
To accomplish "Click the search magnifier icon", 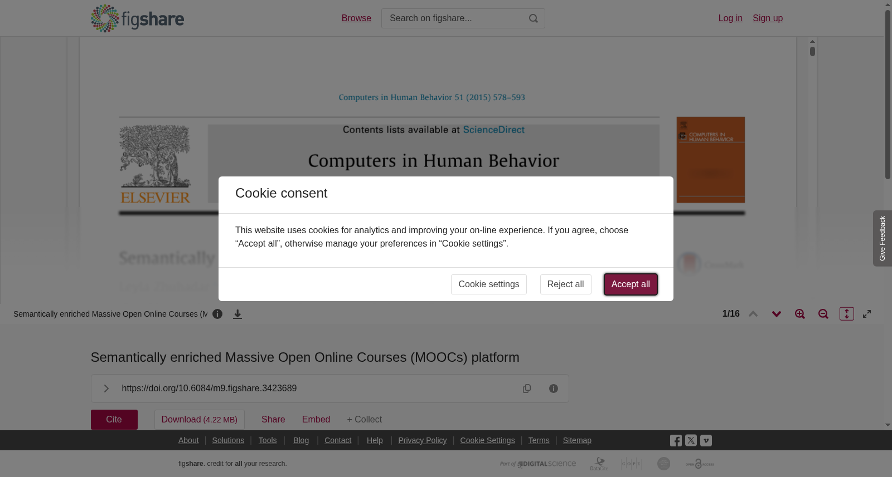I will (x=534, y=18).
